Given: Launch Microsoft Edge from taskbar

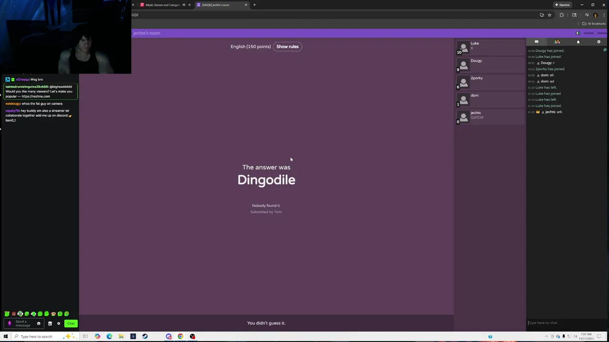Looking at the screenshot, I should tap(109, 336).
